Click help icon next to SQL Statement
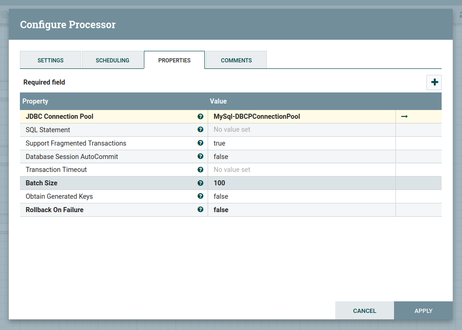 [x=200, y=130]
